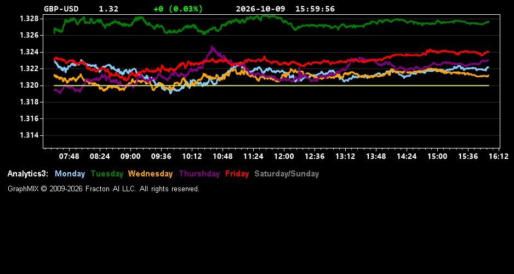Click the 10:12 time axis label

(192, 156)
